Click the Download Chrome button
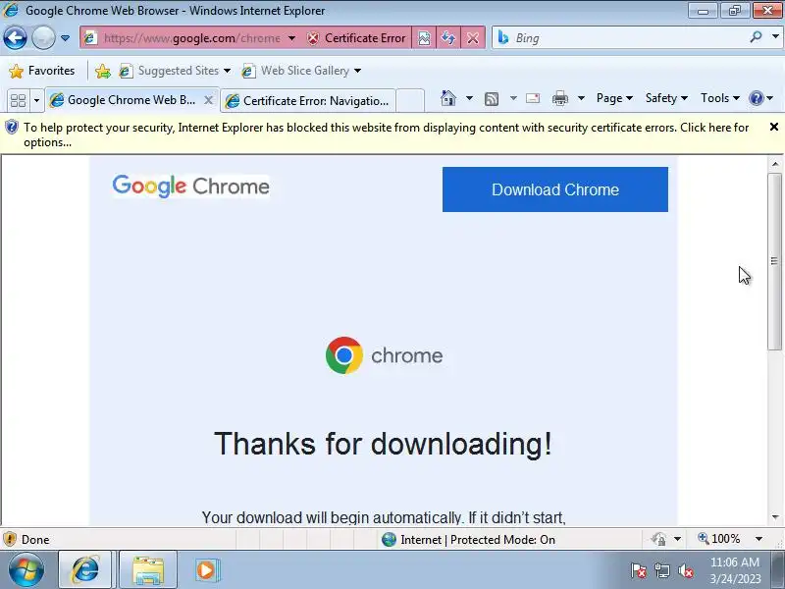Viewport: 785px width, 589px height. point(554,189)
